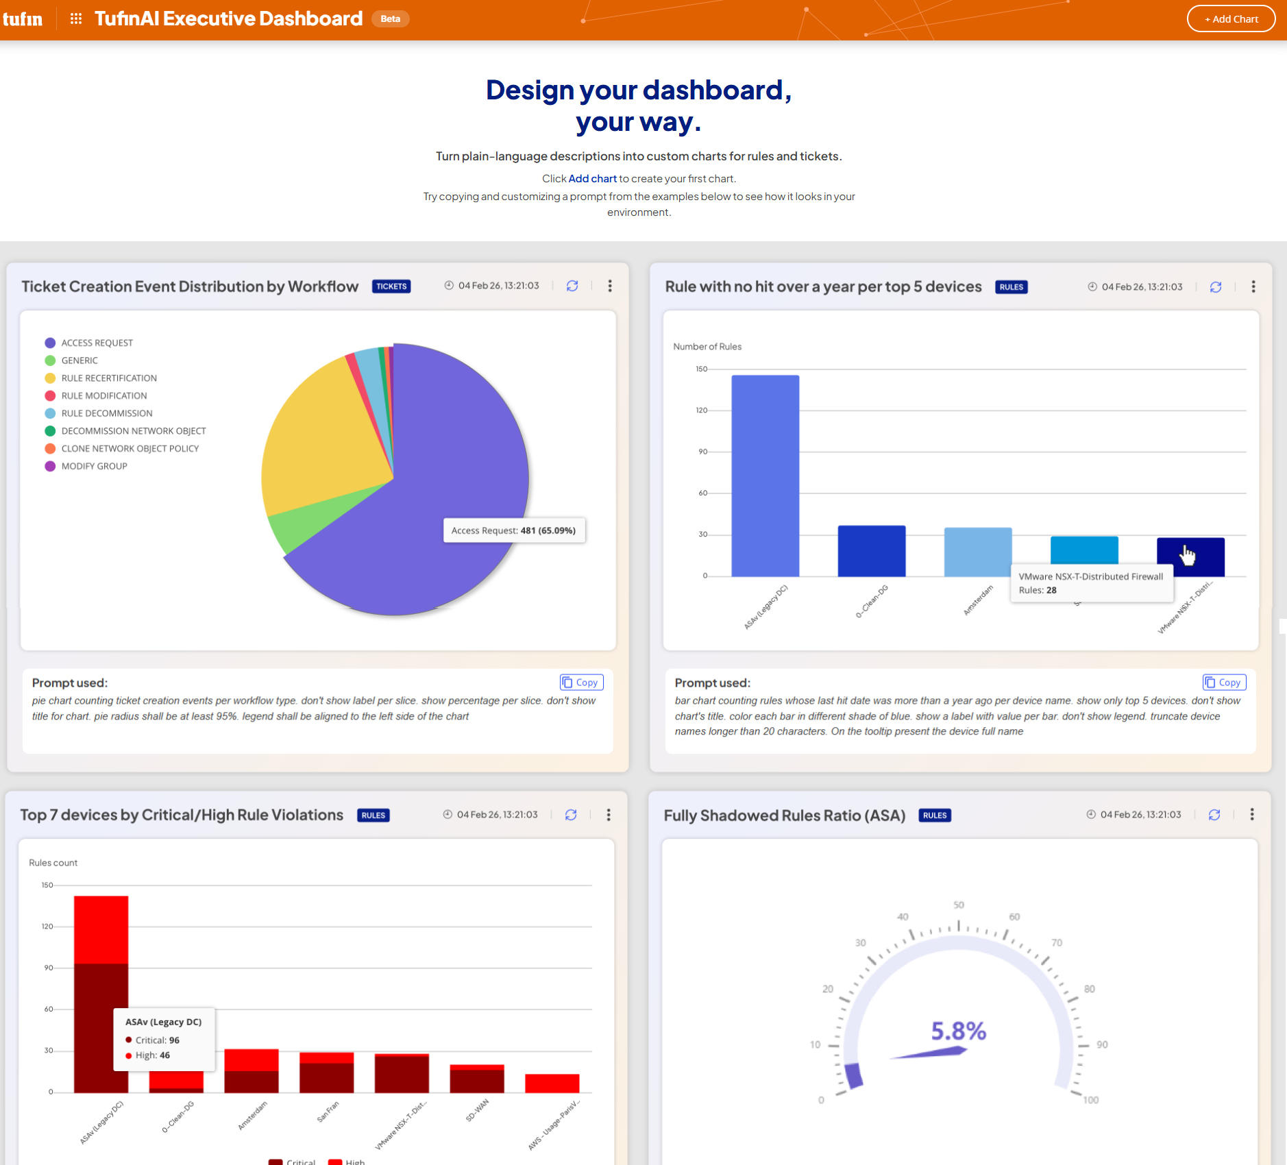Follow the 'Add chart' link in instructions
This screenshot has width=1287, height=1165.
coord(592,179)
